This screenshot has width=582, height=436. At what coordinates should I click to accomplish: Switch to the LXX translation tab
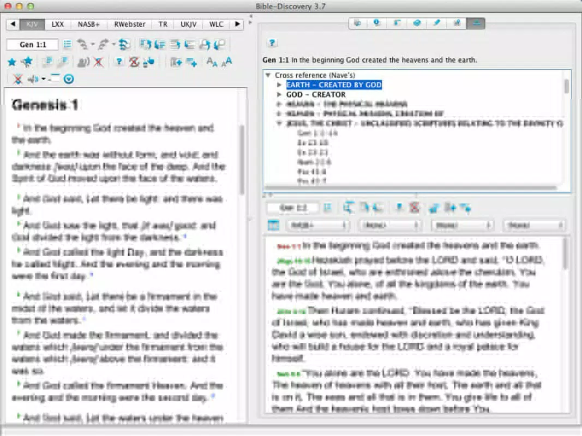[x=57, y=25]
